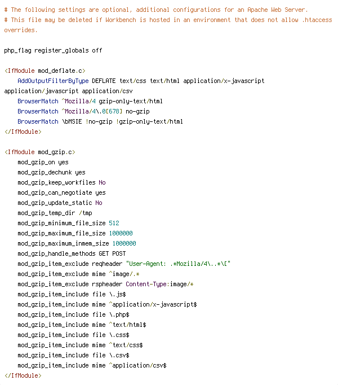Click the mod_gzip_on yes line
This screenshot has height=385, width=338.
point(43,163)
